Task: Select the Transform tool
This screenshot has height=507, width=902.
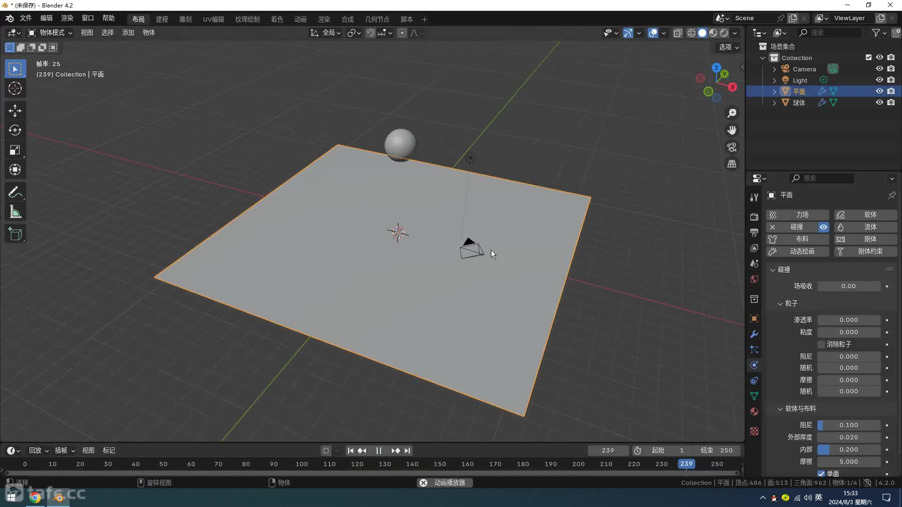Action: coord(15,169)
